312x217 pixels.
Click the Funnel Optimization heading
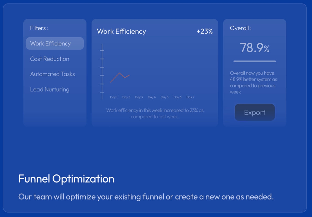point(66,179)
